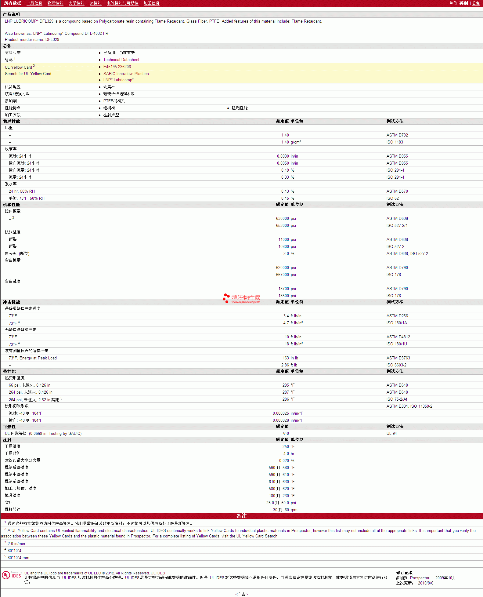Click the 已商用: 当前有效 status entry
The image size is (483, 597).
click(x=119, y=53)
